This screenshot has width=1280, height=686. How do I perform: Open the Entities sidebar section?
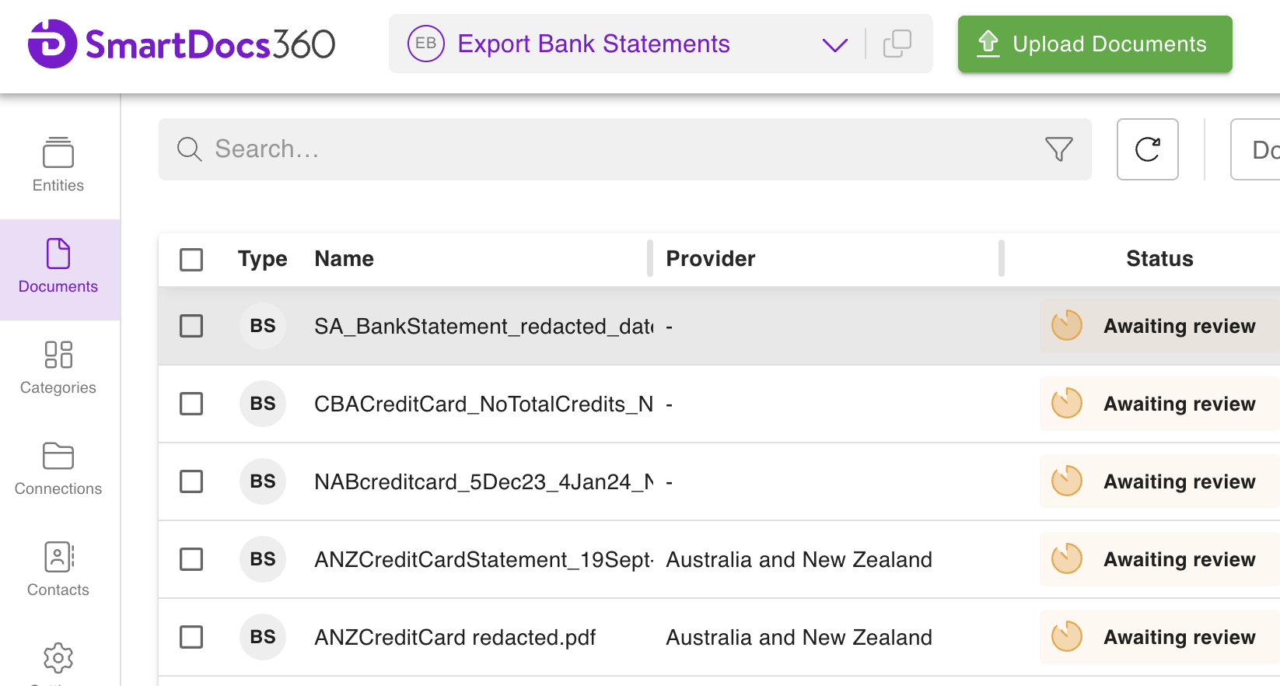58,164
